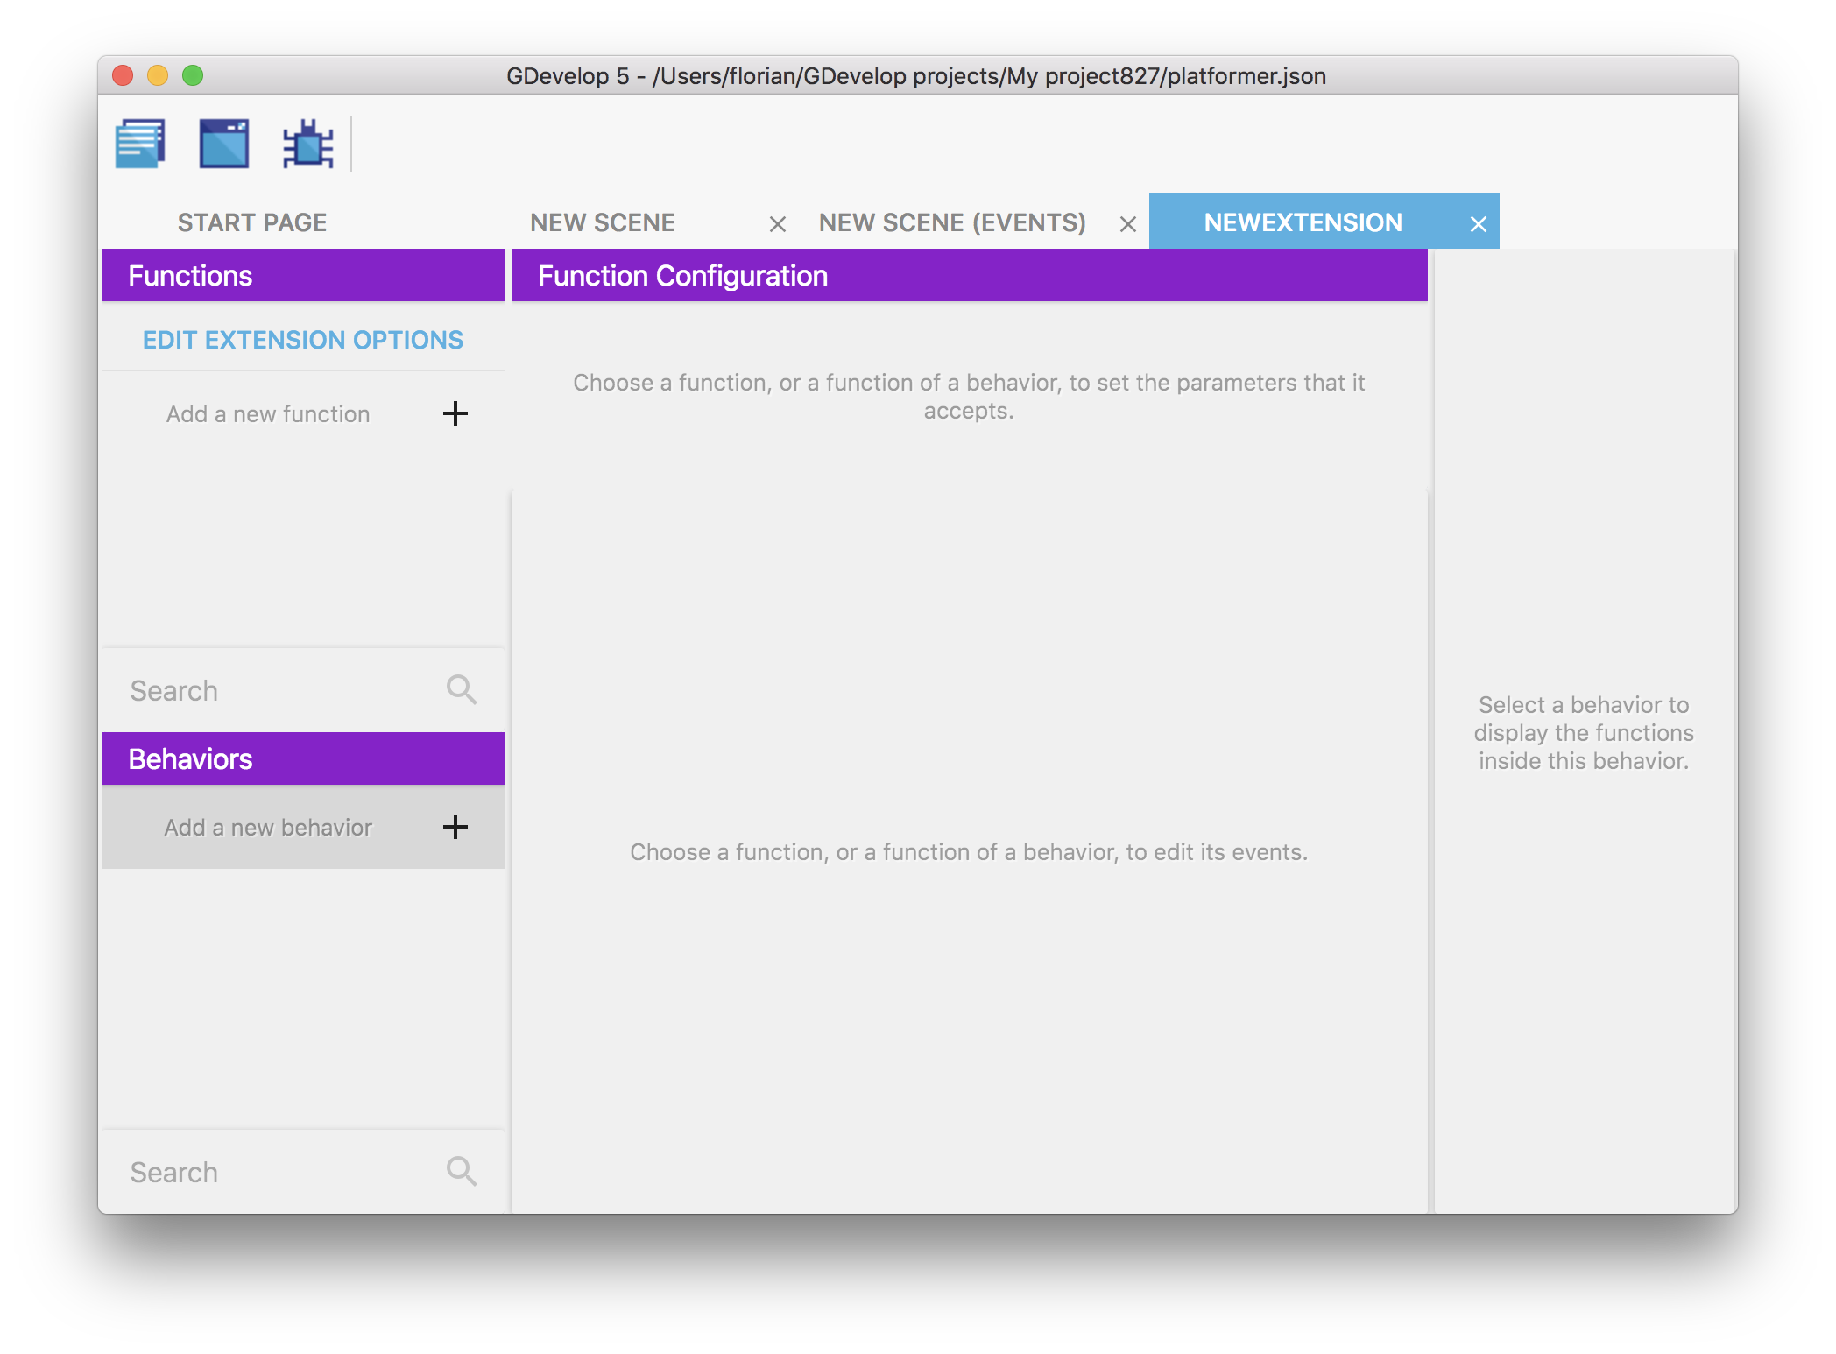This screenshot has height=1354, width=1836.
Task: Close the New Scene (Events) tab
Action: [x=1128, y=224]
